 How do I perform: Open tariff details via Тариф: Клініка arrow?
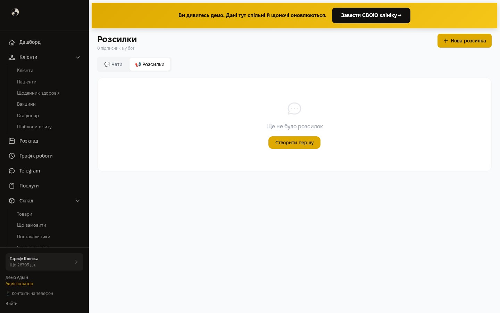tap(76, 262)
